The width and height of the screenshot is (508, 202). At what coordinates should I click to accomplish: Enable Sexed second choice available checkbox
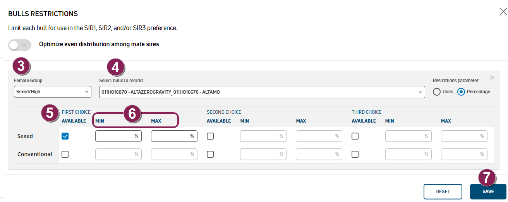click(210, 136)
